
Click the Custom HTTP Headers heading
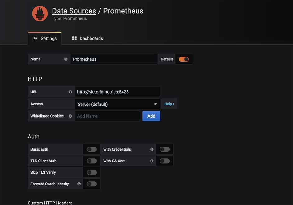(50, 203)
